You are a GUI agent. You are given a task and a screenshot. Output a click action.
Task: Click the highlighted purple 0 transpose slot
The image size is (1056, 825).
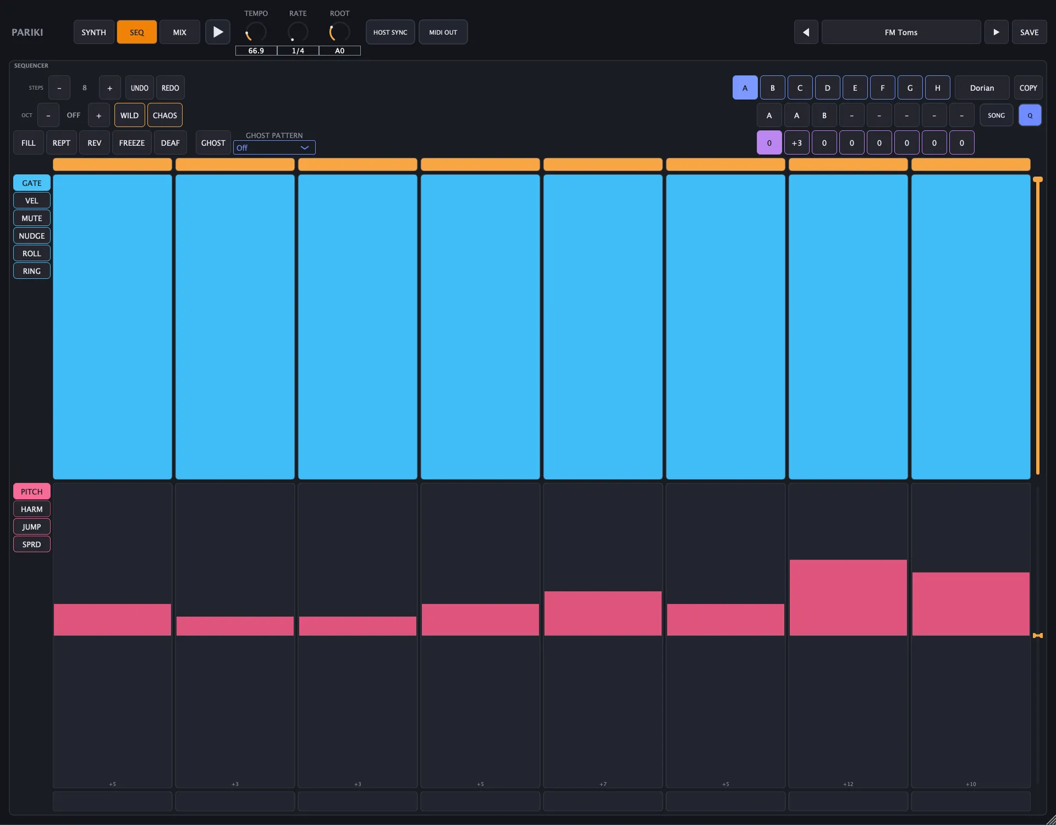pyautogui.click(x=769, y=143)
